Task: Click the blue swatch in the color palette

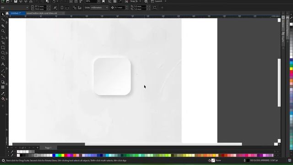Action: (x=54, y=155)
